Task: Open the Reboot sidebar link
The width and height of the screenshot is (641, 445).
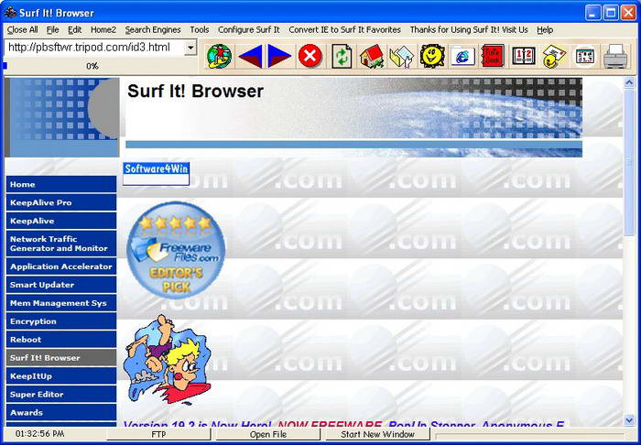Action: (x=61, y=340)
